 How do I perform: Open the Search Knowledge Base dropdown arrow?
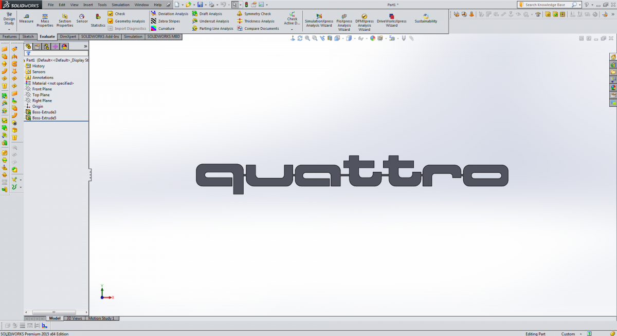[x=579, y=5]
